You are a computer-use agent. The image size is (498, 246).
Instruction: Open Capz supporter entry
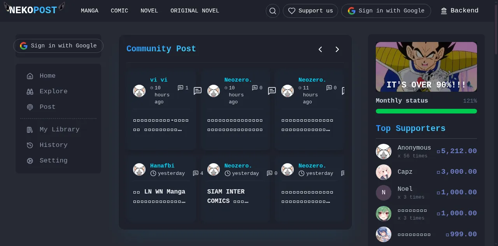pos(426,172)
